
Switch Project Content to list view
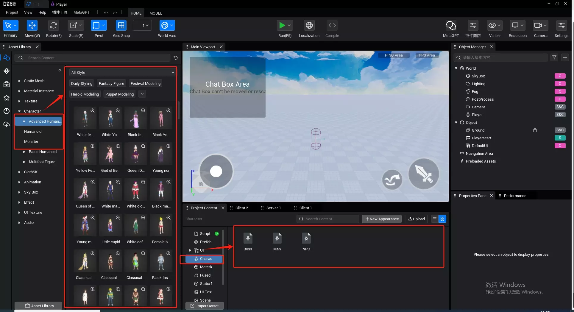435,219
